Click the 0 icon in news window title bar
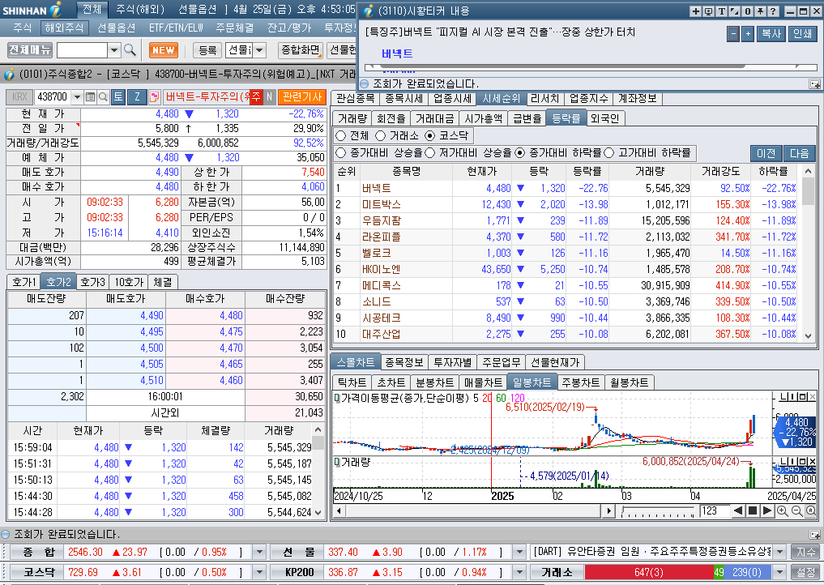Viewport: 824px width, 585px height. [747, 11]
